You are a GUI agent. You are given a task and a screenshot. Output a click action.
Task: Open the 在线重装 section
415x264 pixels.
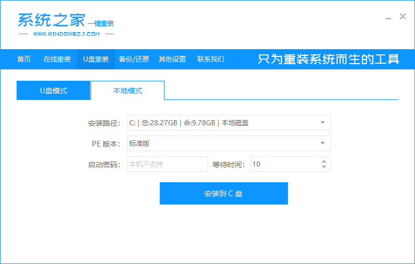pyautogui.click(x=57, y=59)
